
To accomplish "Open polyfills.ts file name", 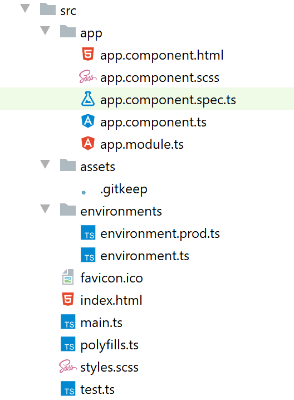I will (109, 345).
